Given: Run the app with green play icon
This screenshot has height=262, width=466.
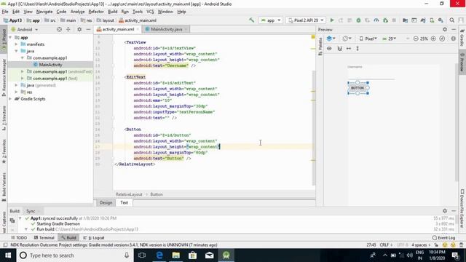Looking at the screenshot, I should [x=332, y=20].
